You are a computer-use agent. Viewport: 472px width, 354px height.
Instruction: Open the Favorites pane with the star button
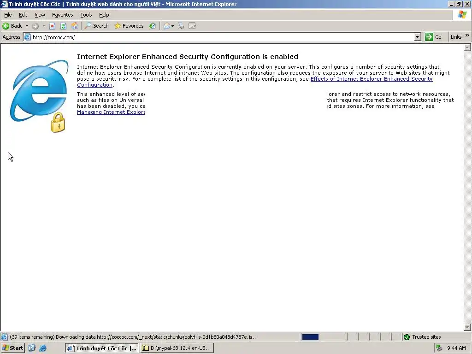129,26
